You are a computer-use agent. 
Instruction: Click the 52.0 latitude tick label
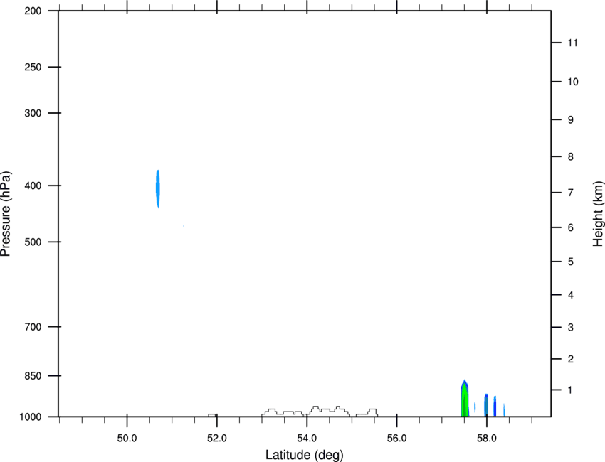click(x=217, y=439)
